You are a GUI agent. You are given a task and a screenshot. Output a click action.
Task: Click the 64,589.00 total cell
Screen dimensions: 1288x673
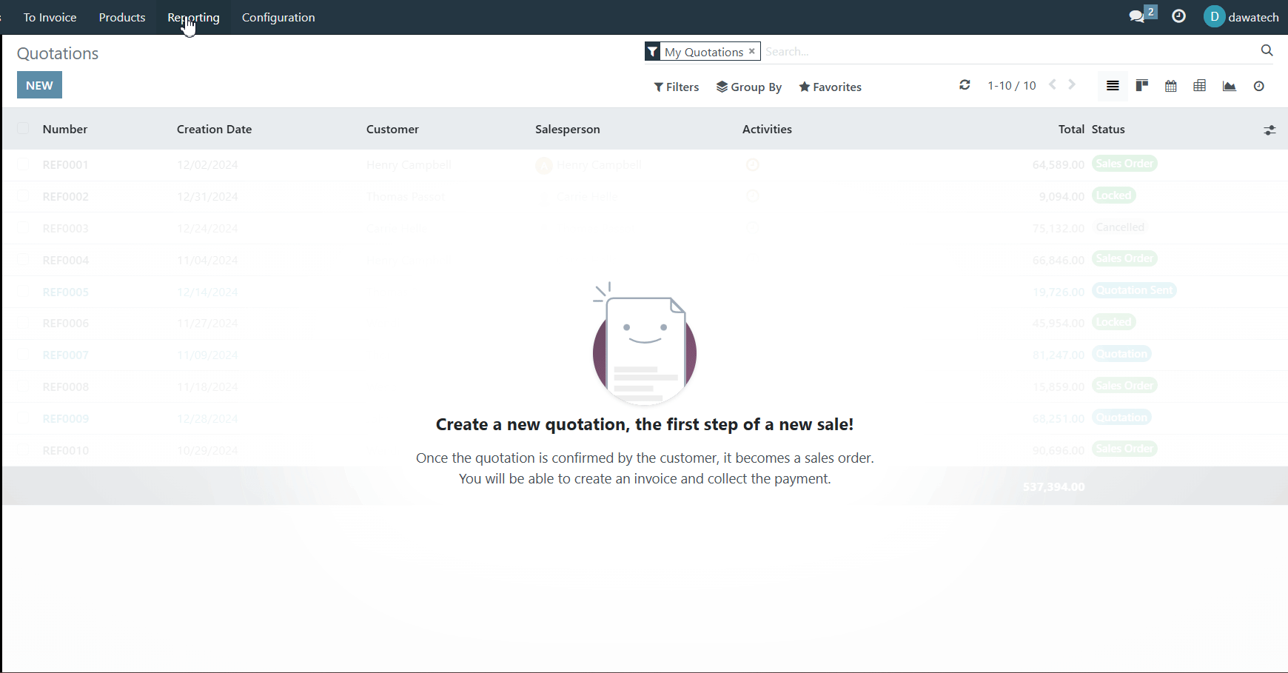[1058, 164]
